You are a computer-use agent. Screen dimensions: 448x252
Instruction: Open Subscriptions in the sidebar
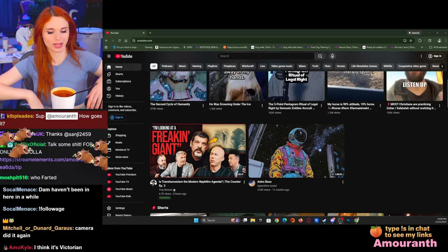[124, 81]
